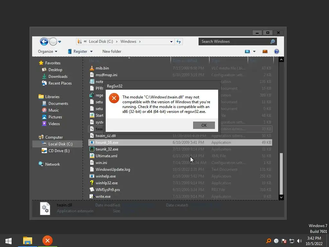
Task: Click the VLC cone icon of mib.bin
Action: [92, 68]
